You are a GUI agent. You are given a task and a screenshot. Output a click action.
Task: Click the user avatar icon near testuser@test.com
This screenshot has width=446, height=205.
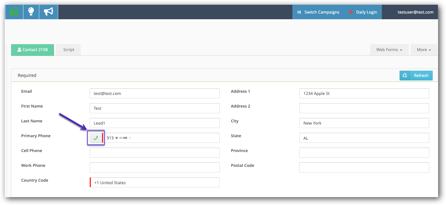391,12
